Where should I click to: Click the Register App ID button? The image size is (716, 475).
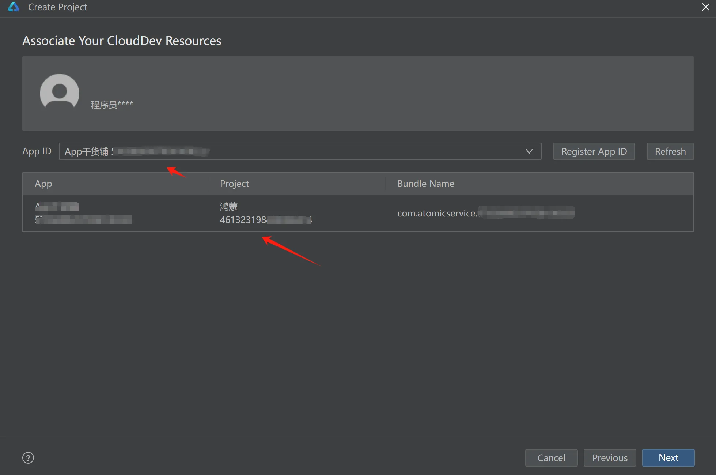[x=594, y=151]
